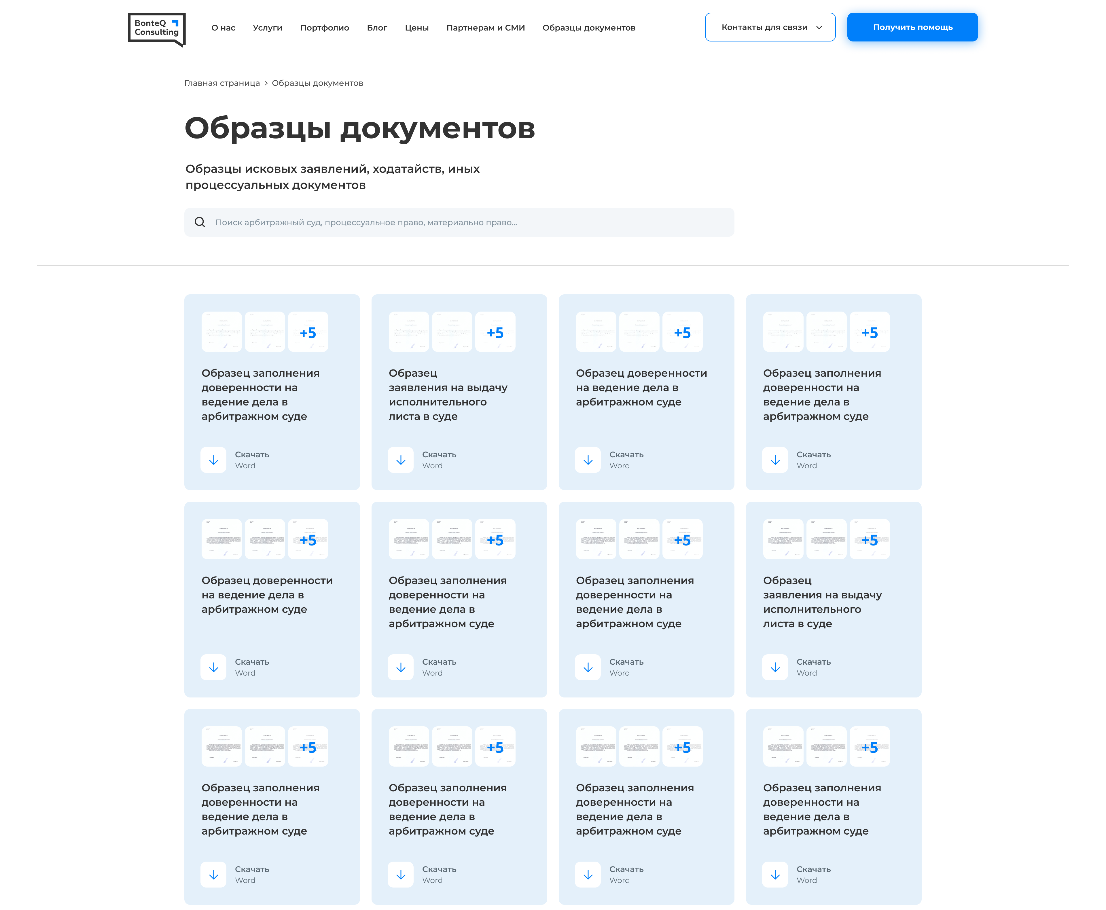The height and width of the screenshot is (910, 1106).
Task: Open title of fourth card, bottom row
Action: click(822, 809)
